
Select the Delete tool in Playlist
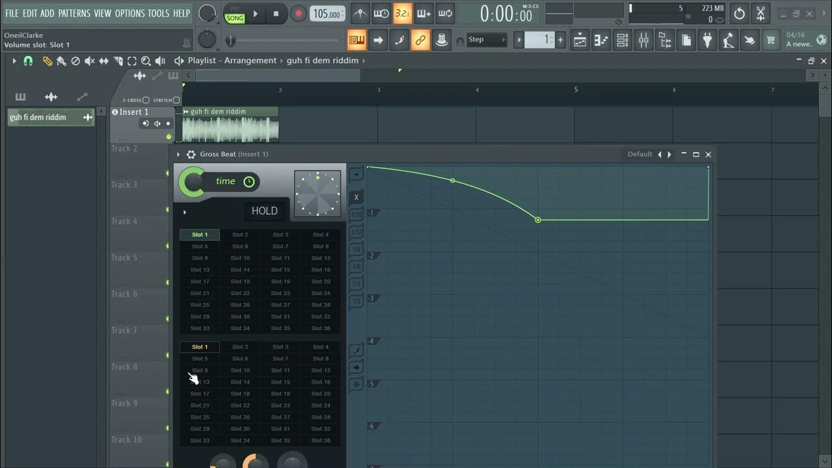pyautogui.click(x=75, y=60)
